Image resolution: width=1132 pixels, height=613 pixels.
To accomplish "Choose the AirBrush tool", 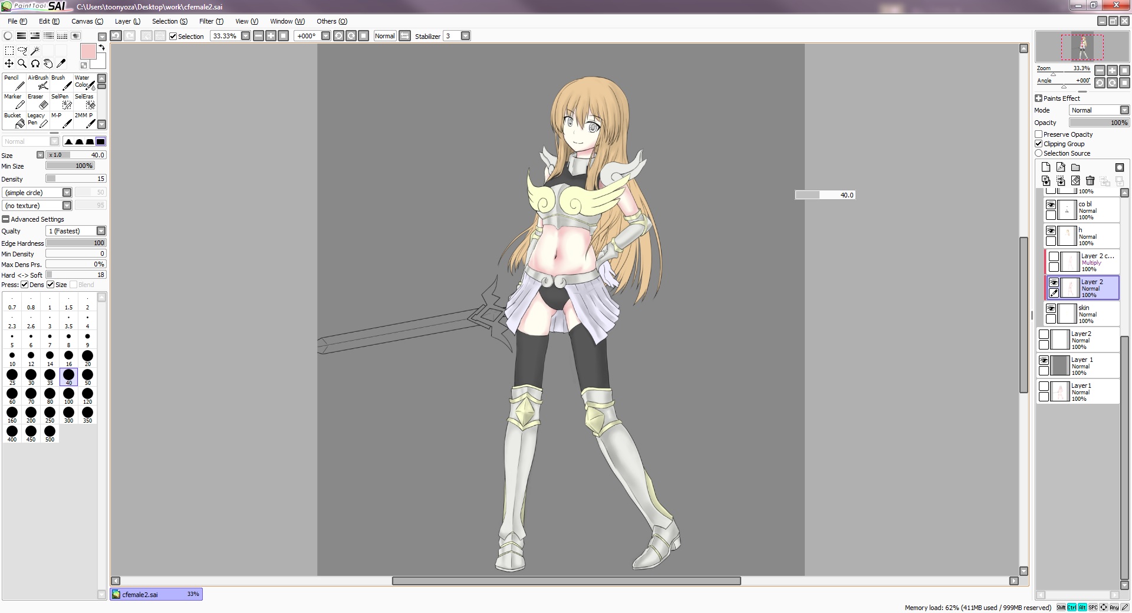I will [38, 83].
